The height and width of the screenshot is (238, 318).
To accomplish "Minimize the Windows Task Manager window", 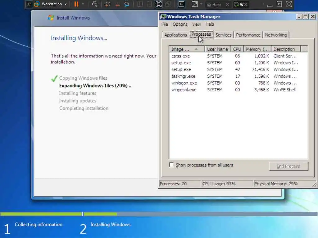I will pyautogui.click(x=299, y=17).
